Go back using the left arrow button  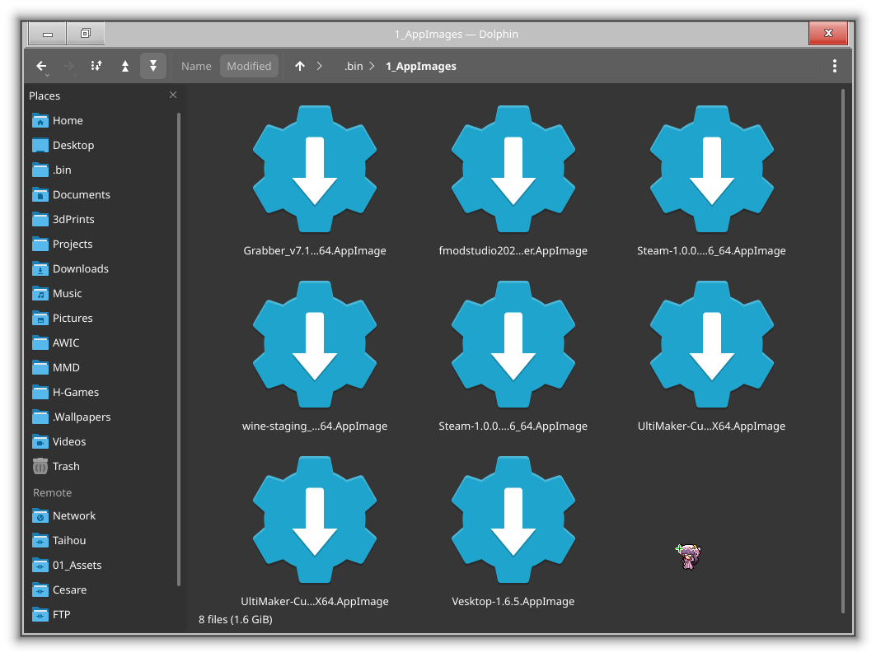tap(41, 66)
